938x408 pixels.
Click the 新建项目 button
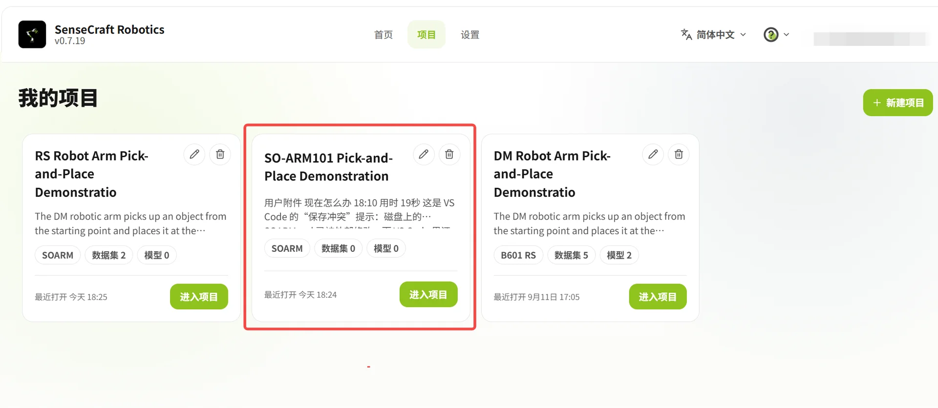[898, 102]
